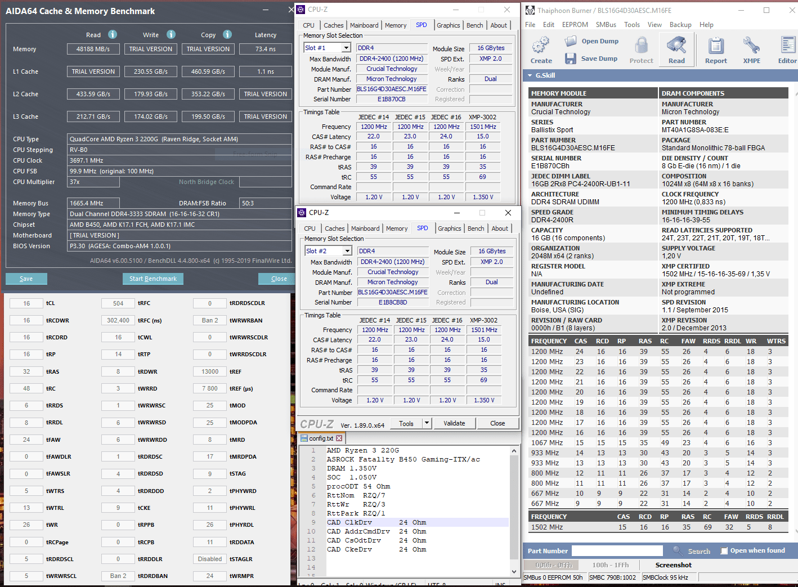Click the Protect padlock icon

click(641, 46)
